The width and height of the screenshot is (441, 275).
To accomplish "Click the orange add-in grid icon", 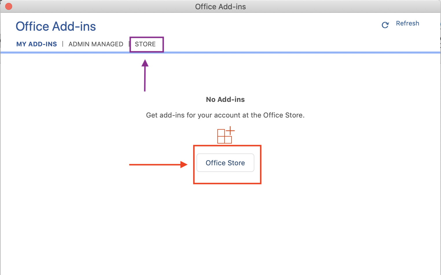I will tap(224, 137).
